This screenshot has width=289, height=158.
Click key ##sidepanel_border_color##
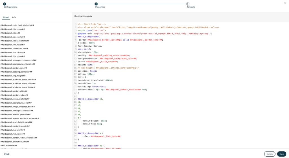14,68
